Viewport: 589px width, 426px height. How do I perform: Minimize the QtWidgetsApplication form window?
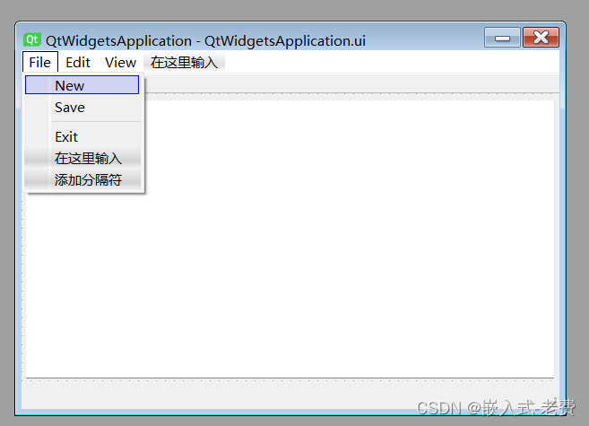coord(502,38)
